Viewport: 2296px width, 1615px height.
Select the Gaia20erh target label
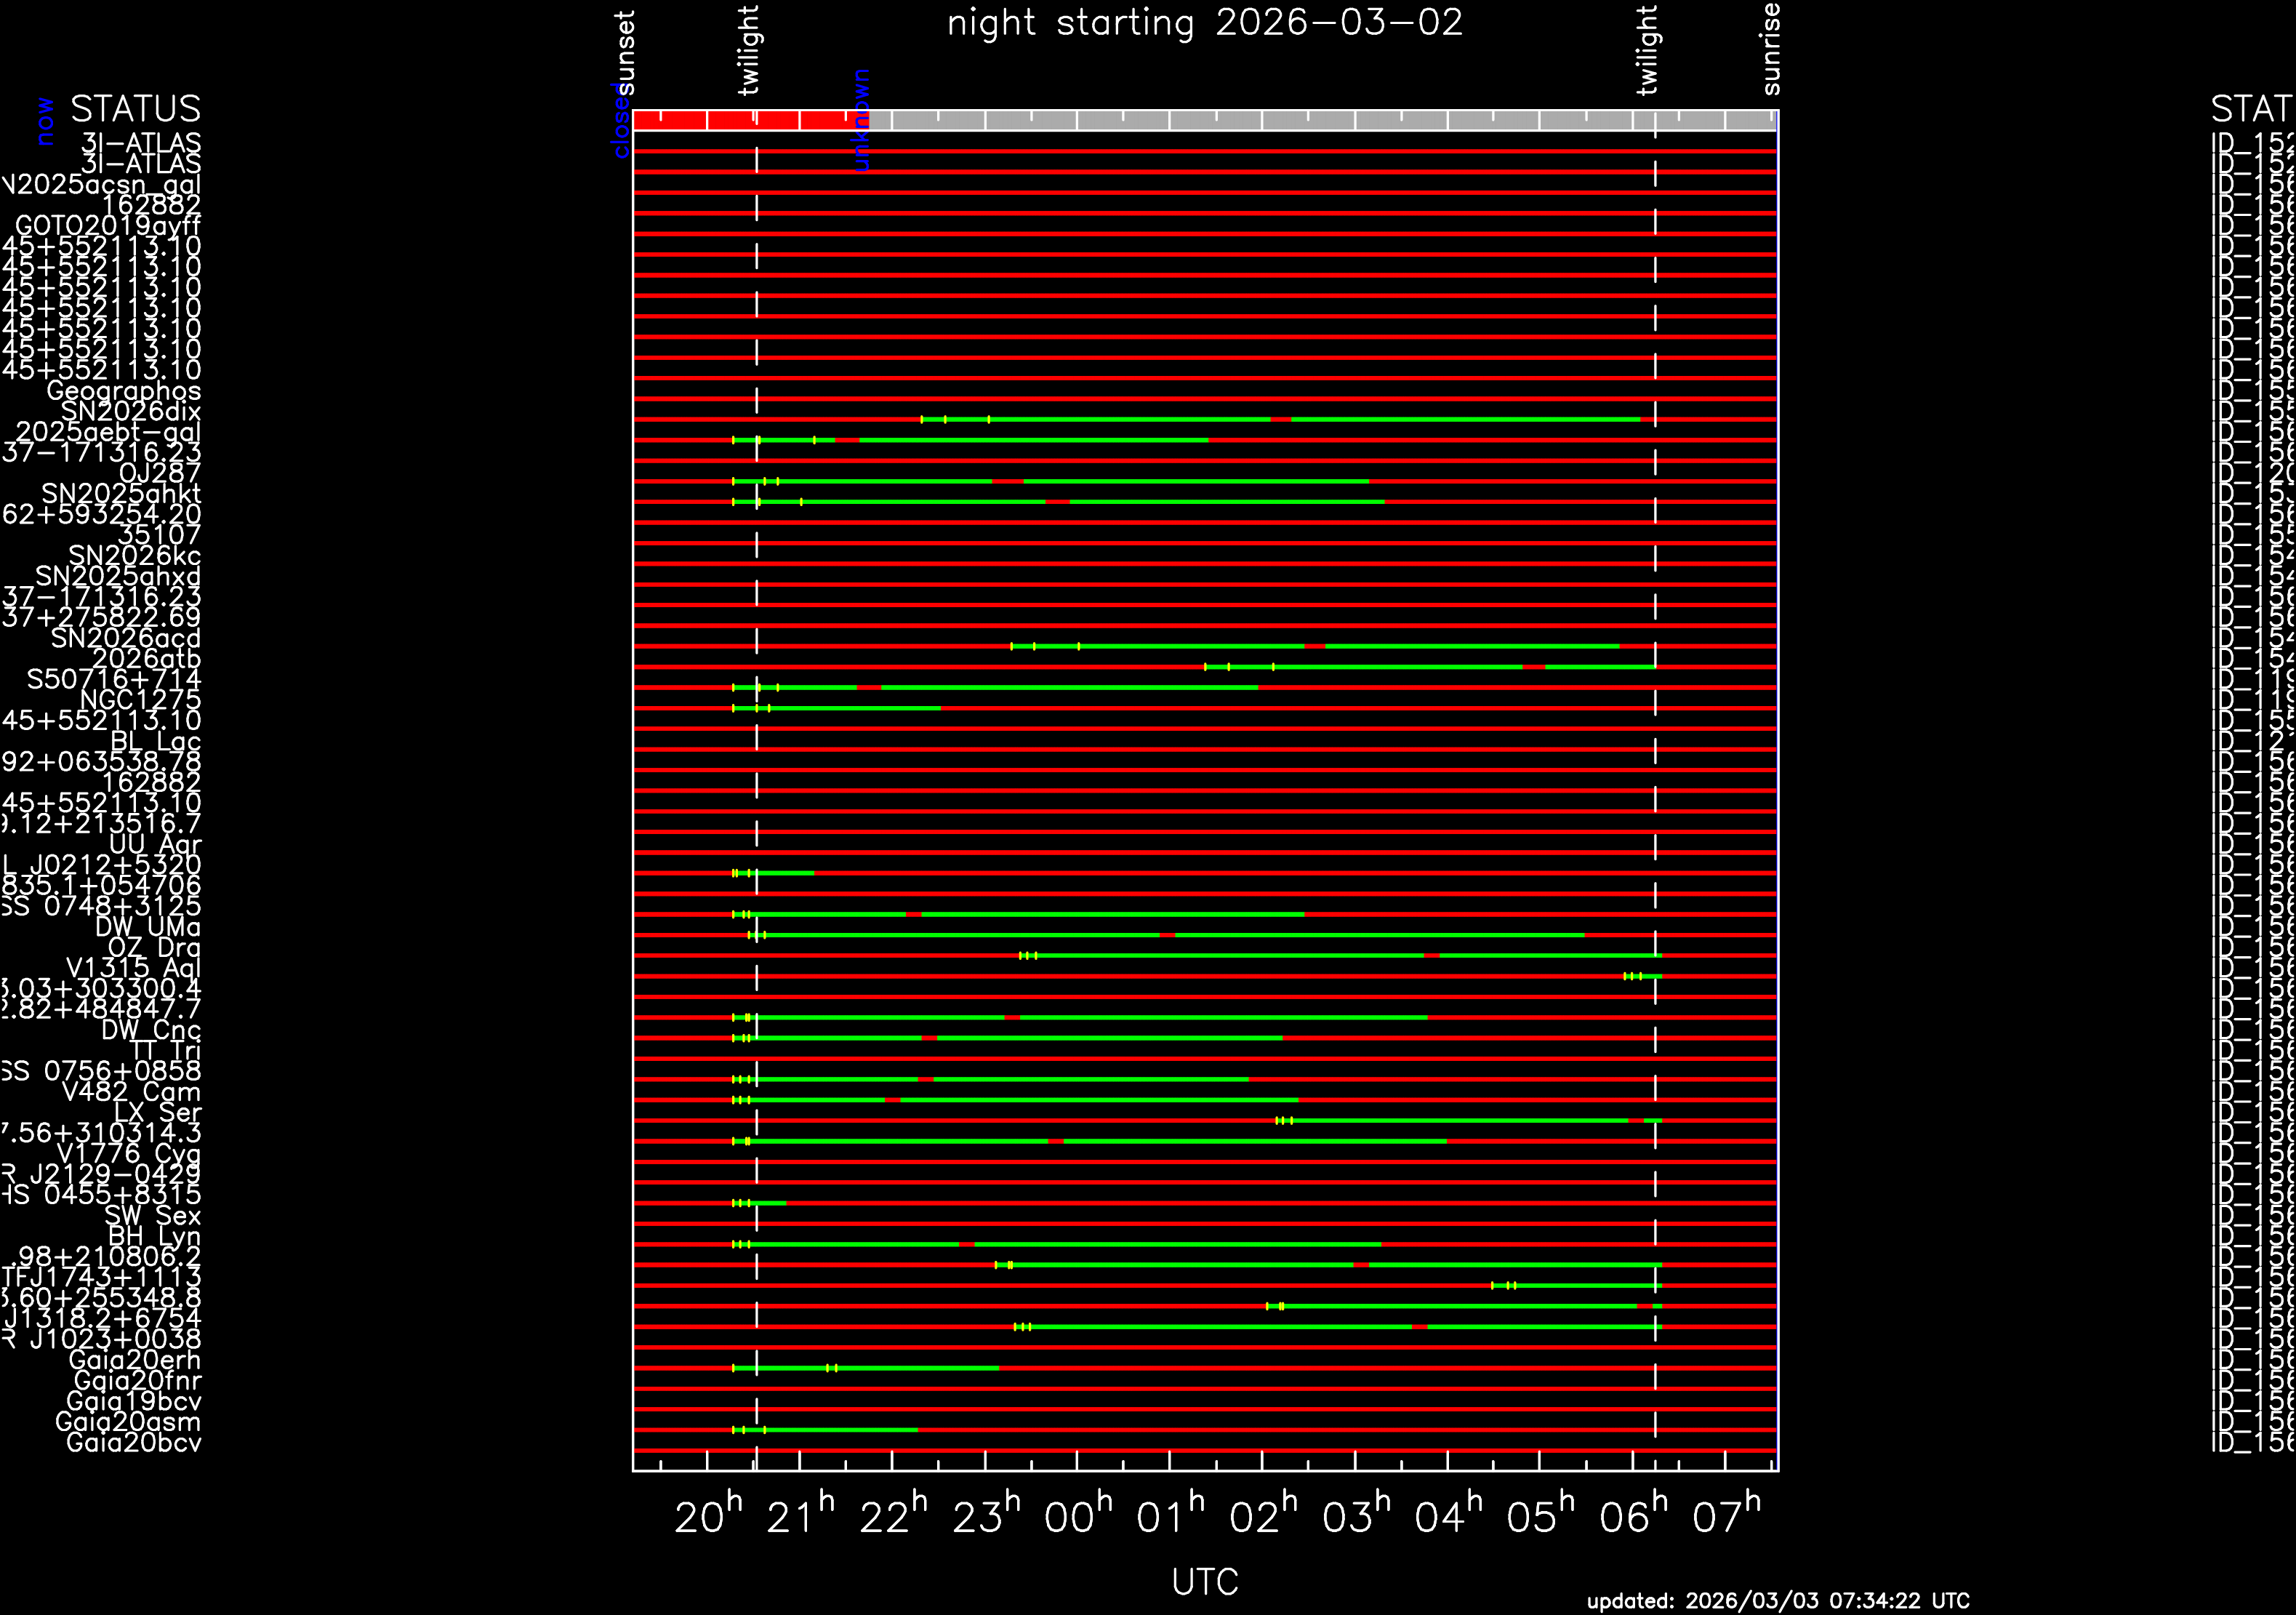(134, 1360)
